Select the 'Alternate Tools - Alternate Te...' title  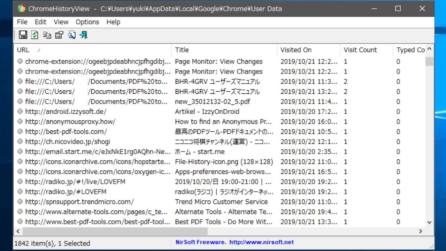tap(223, 212)
